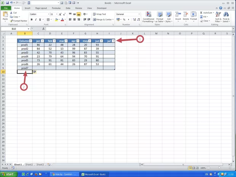Click Merge & Center button
Image resolution: width=236 pixels, height=177 pixels.
(x=102, y=19)
